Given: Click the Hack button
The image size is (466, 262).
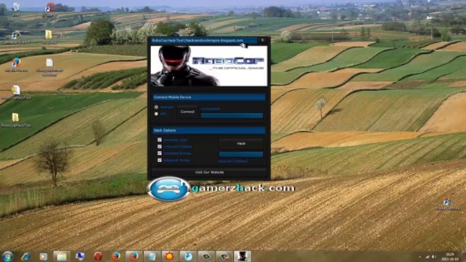Looking at the screenshot, I should coord(241,144).
